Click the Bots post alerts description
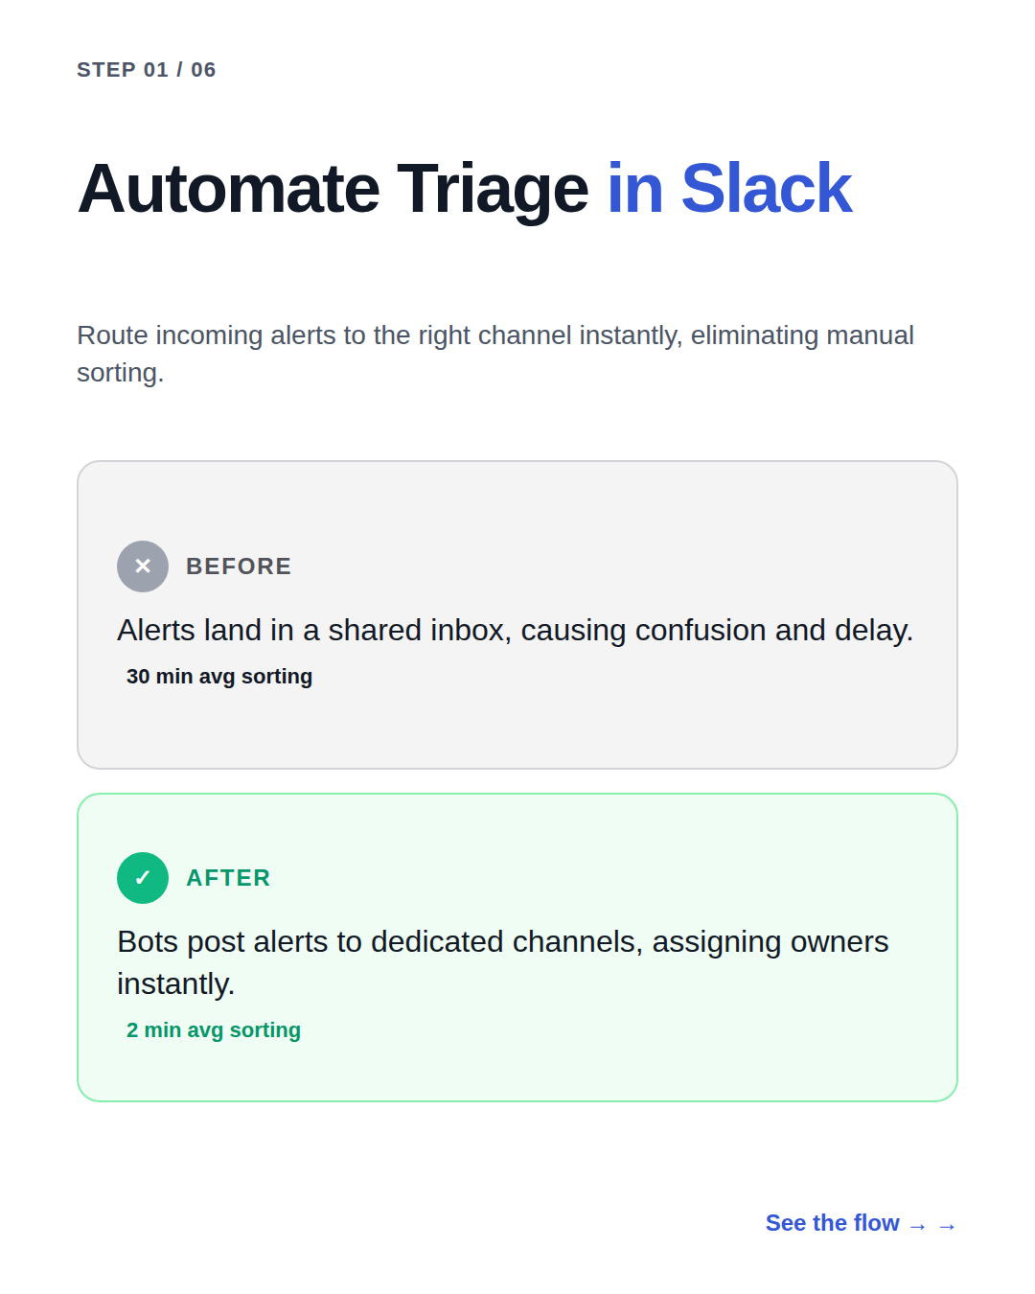The image size is (1035, 1294). tap(503, 962)
